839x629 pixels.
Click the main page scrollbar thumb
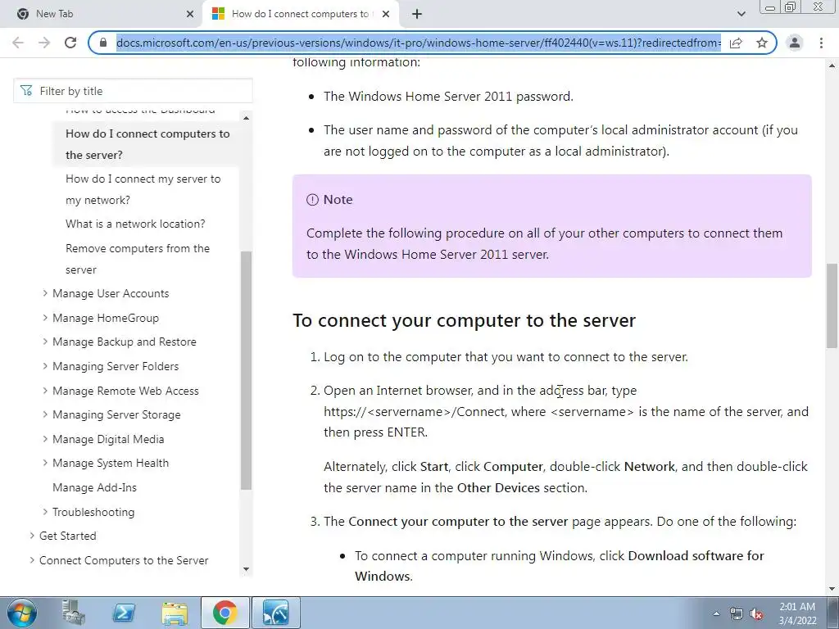832,305
